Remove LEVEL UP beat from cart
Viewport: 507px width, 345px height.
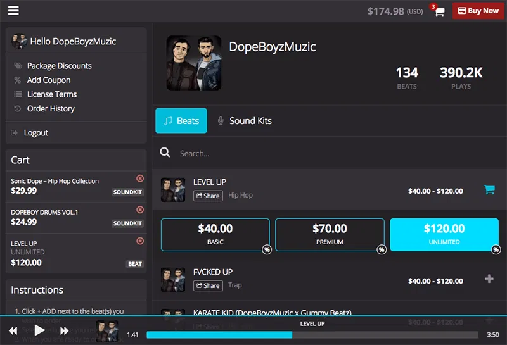pos(140,241)
